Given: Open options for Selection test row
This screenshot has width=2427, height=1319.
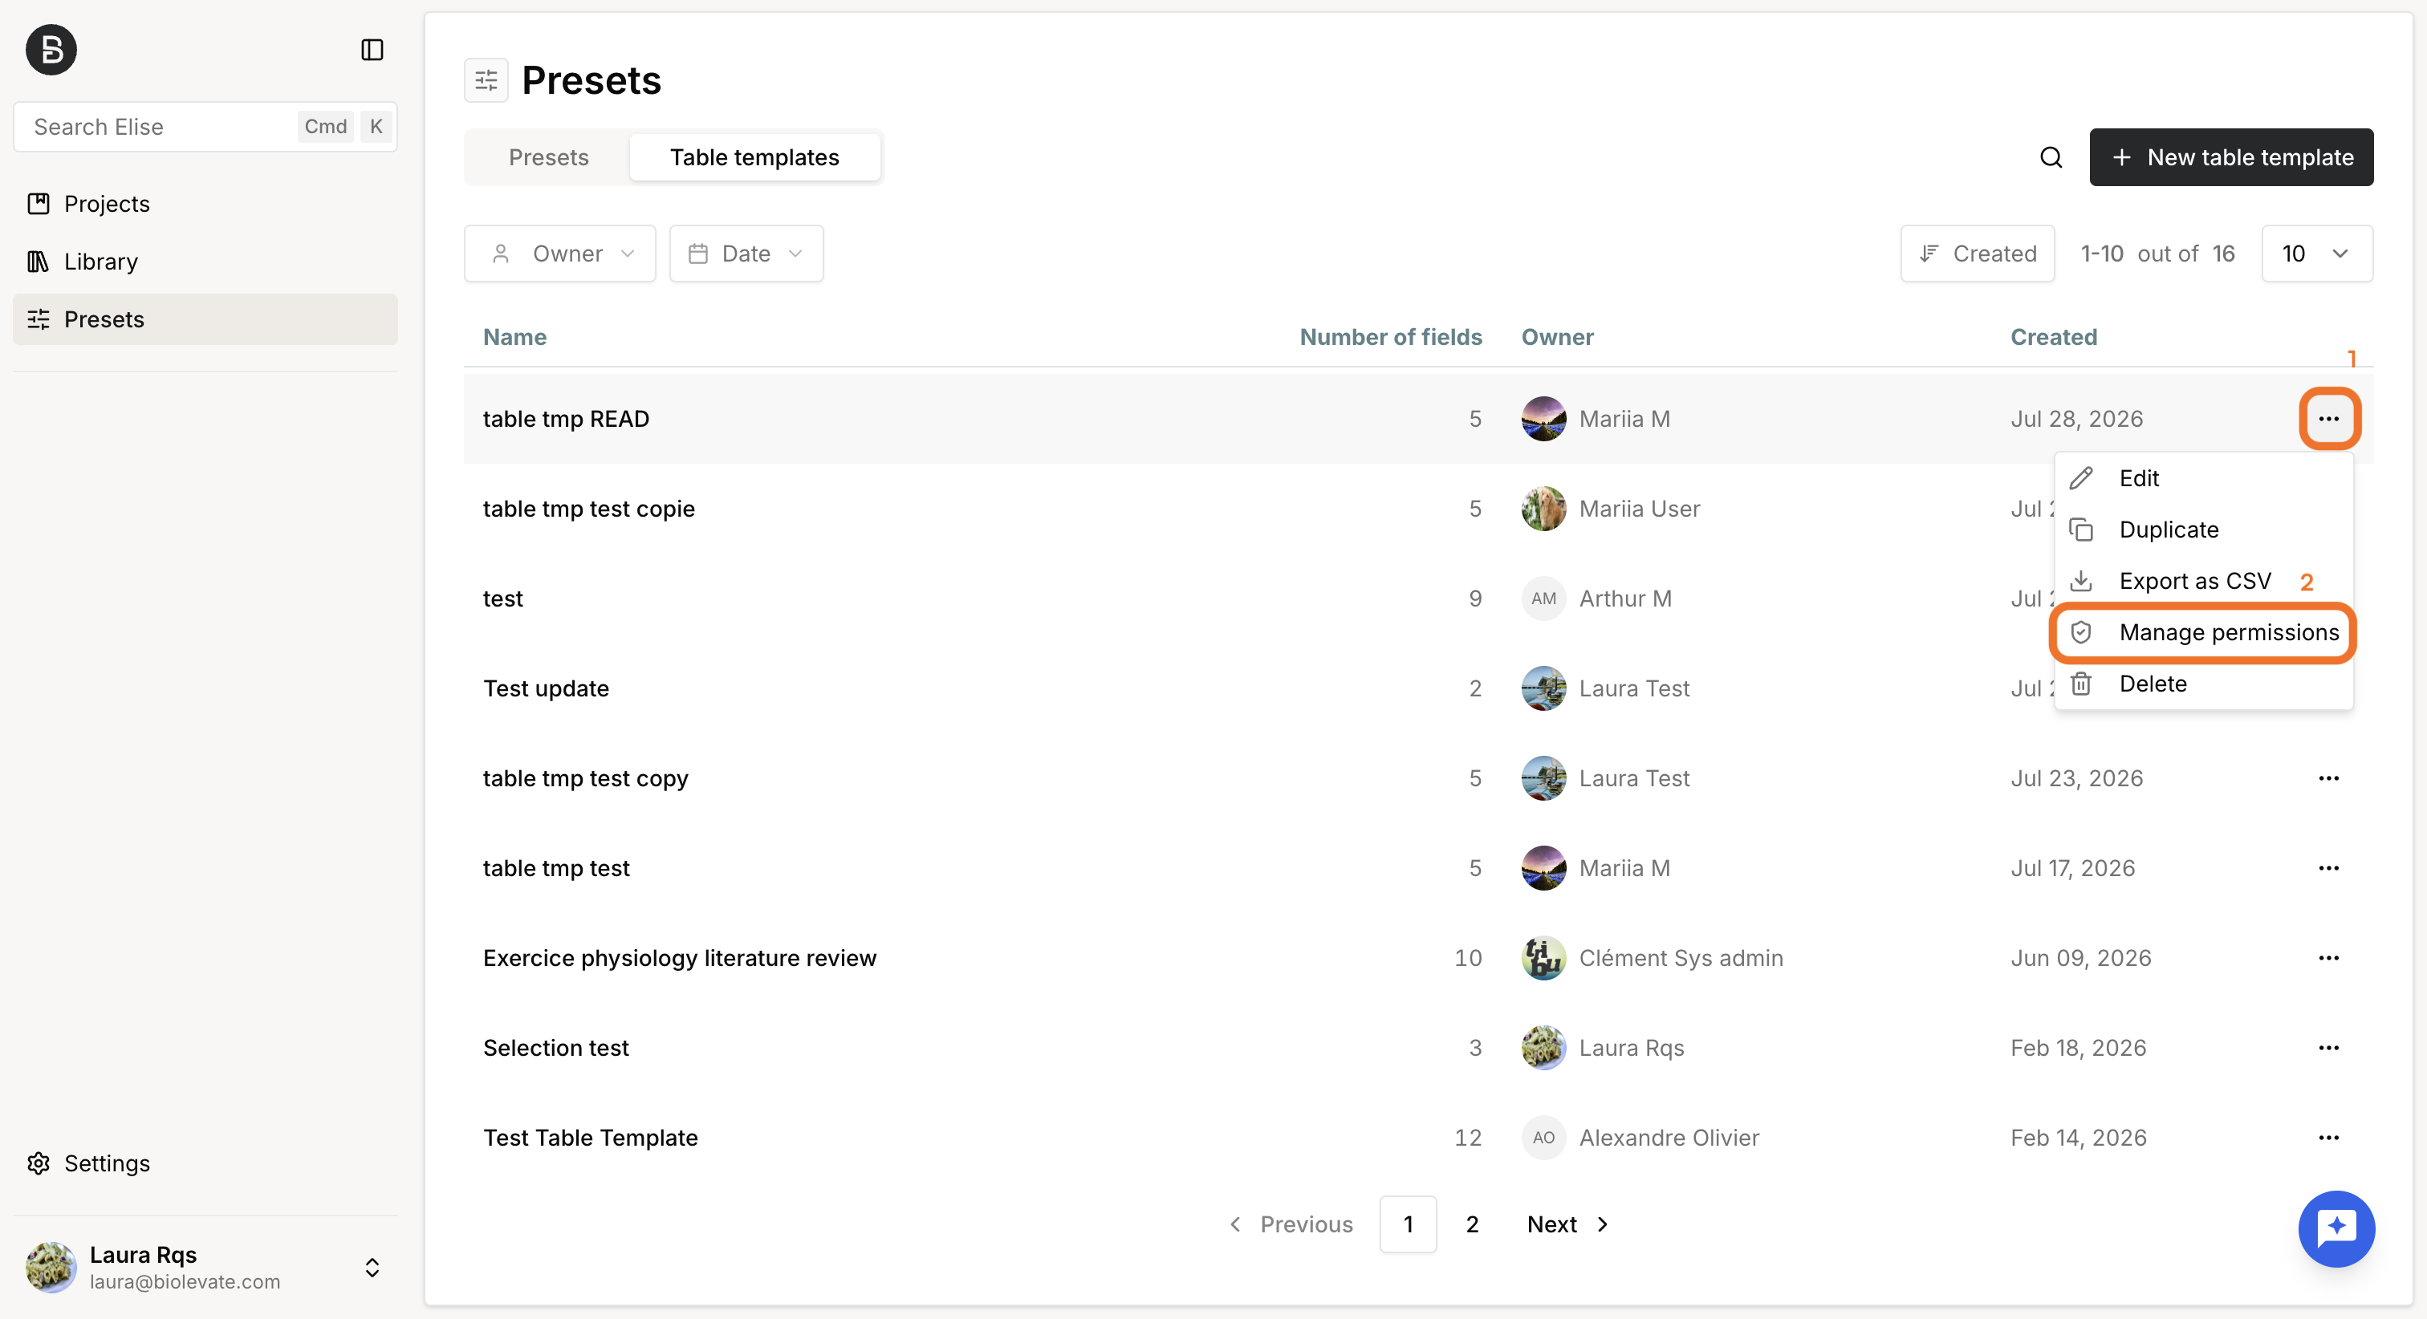Looking at the screenshot, I should pos(2329,1048).
